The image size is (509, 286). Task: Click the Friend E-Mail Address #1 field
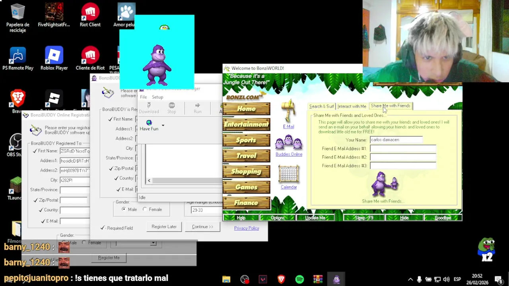(x=403, y=149)
